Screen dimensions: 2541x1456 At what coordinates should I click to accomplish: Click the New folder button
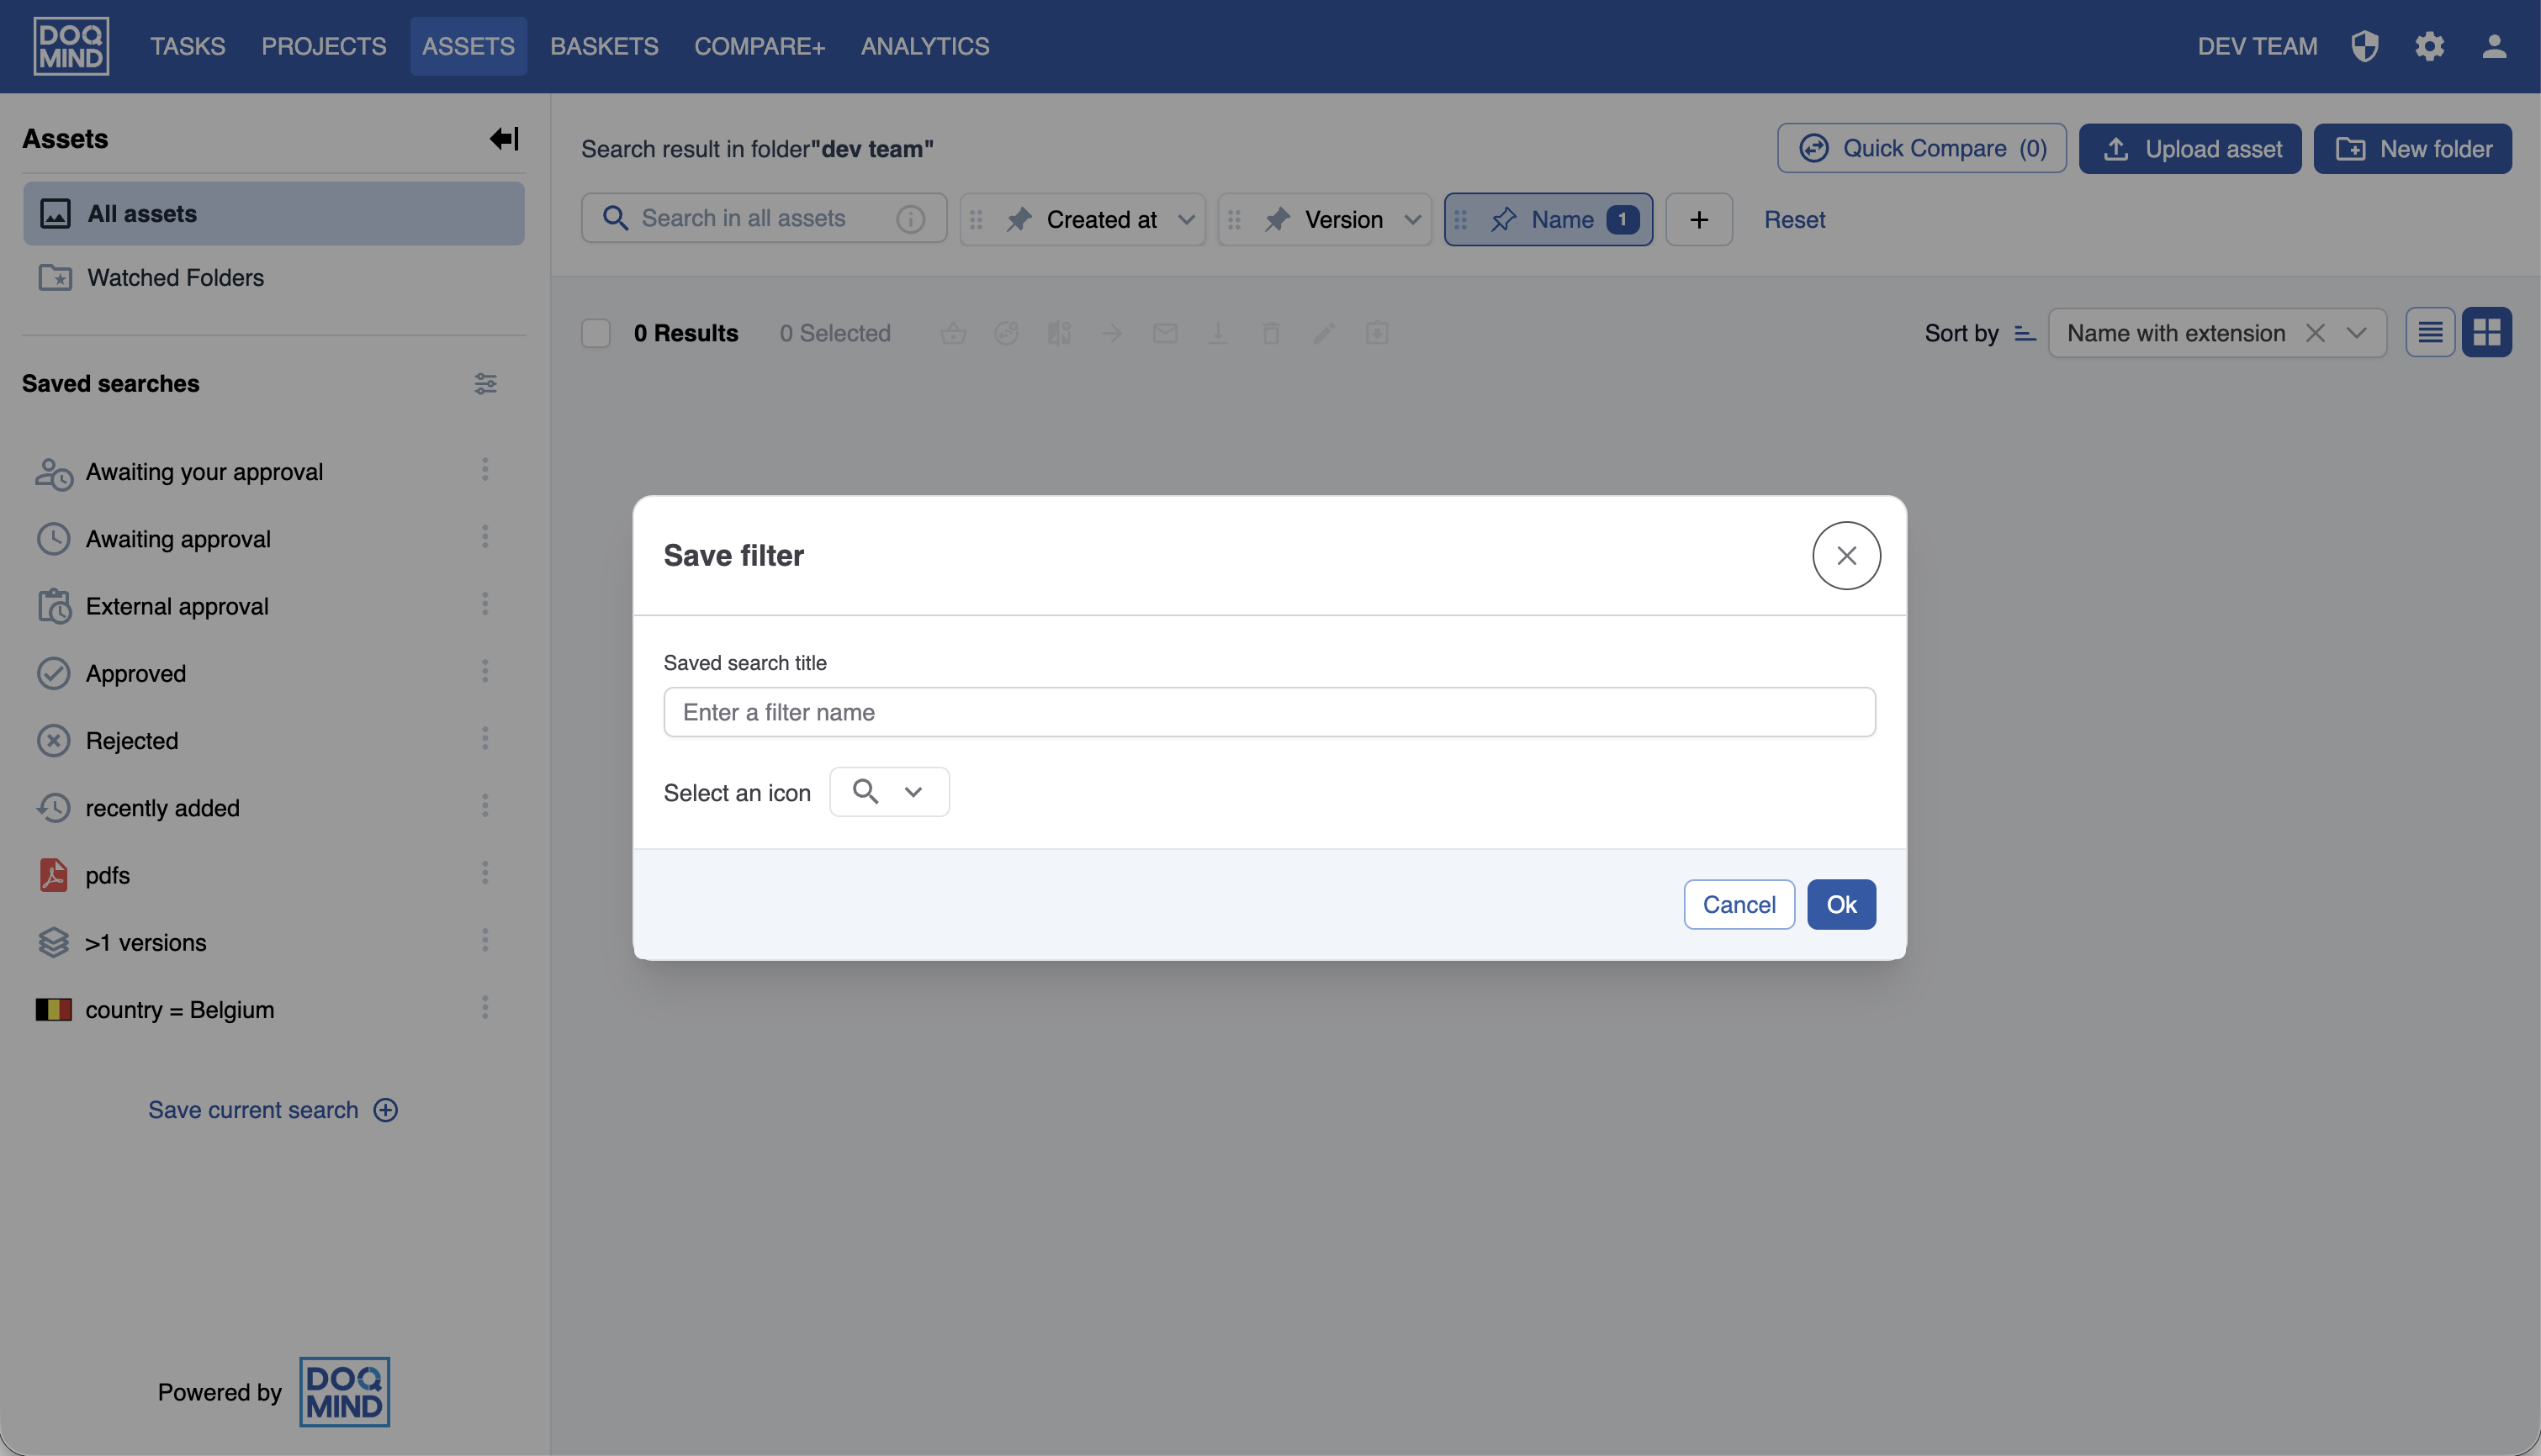tap(2413, 149)
